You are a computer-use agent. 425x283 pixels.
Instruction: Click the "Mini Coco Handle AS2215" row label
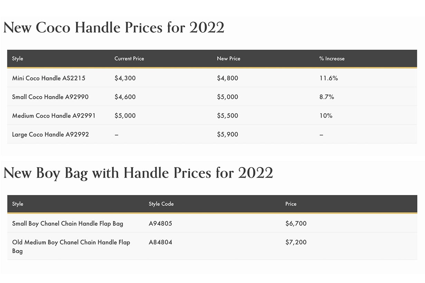coord(49,78)
